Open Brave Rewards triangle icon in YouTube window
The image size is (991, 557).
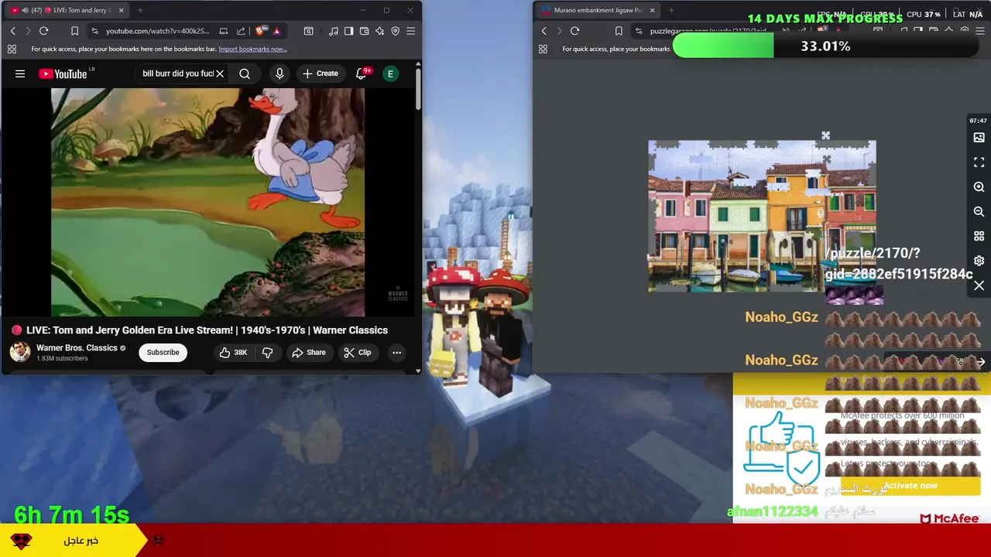276,31
